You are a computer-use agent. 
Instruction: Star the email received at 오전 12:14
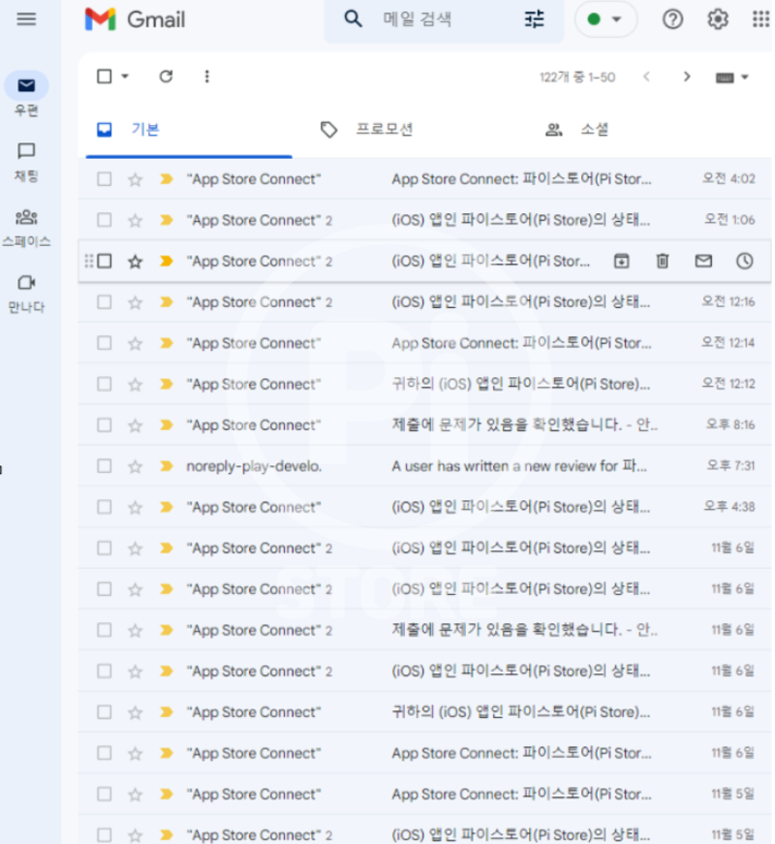coord(135,343)
